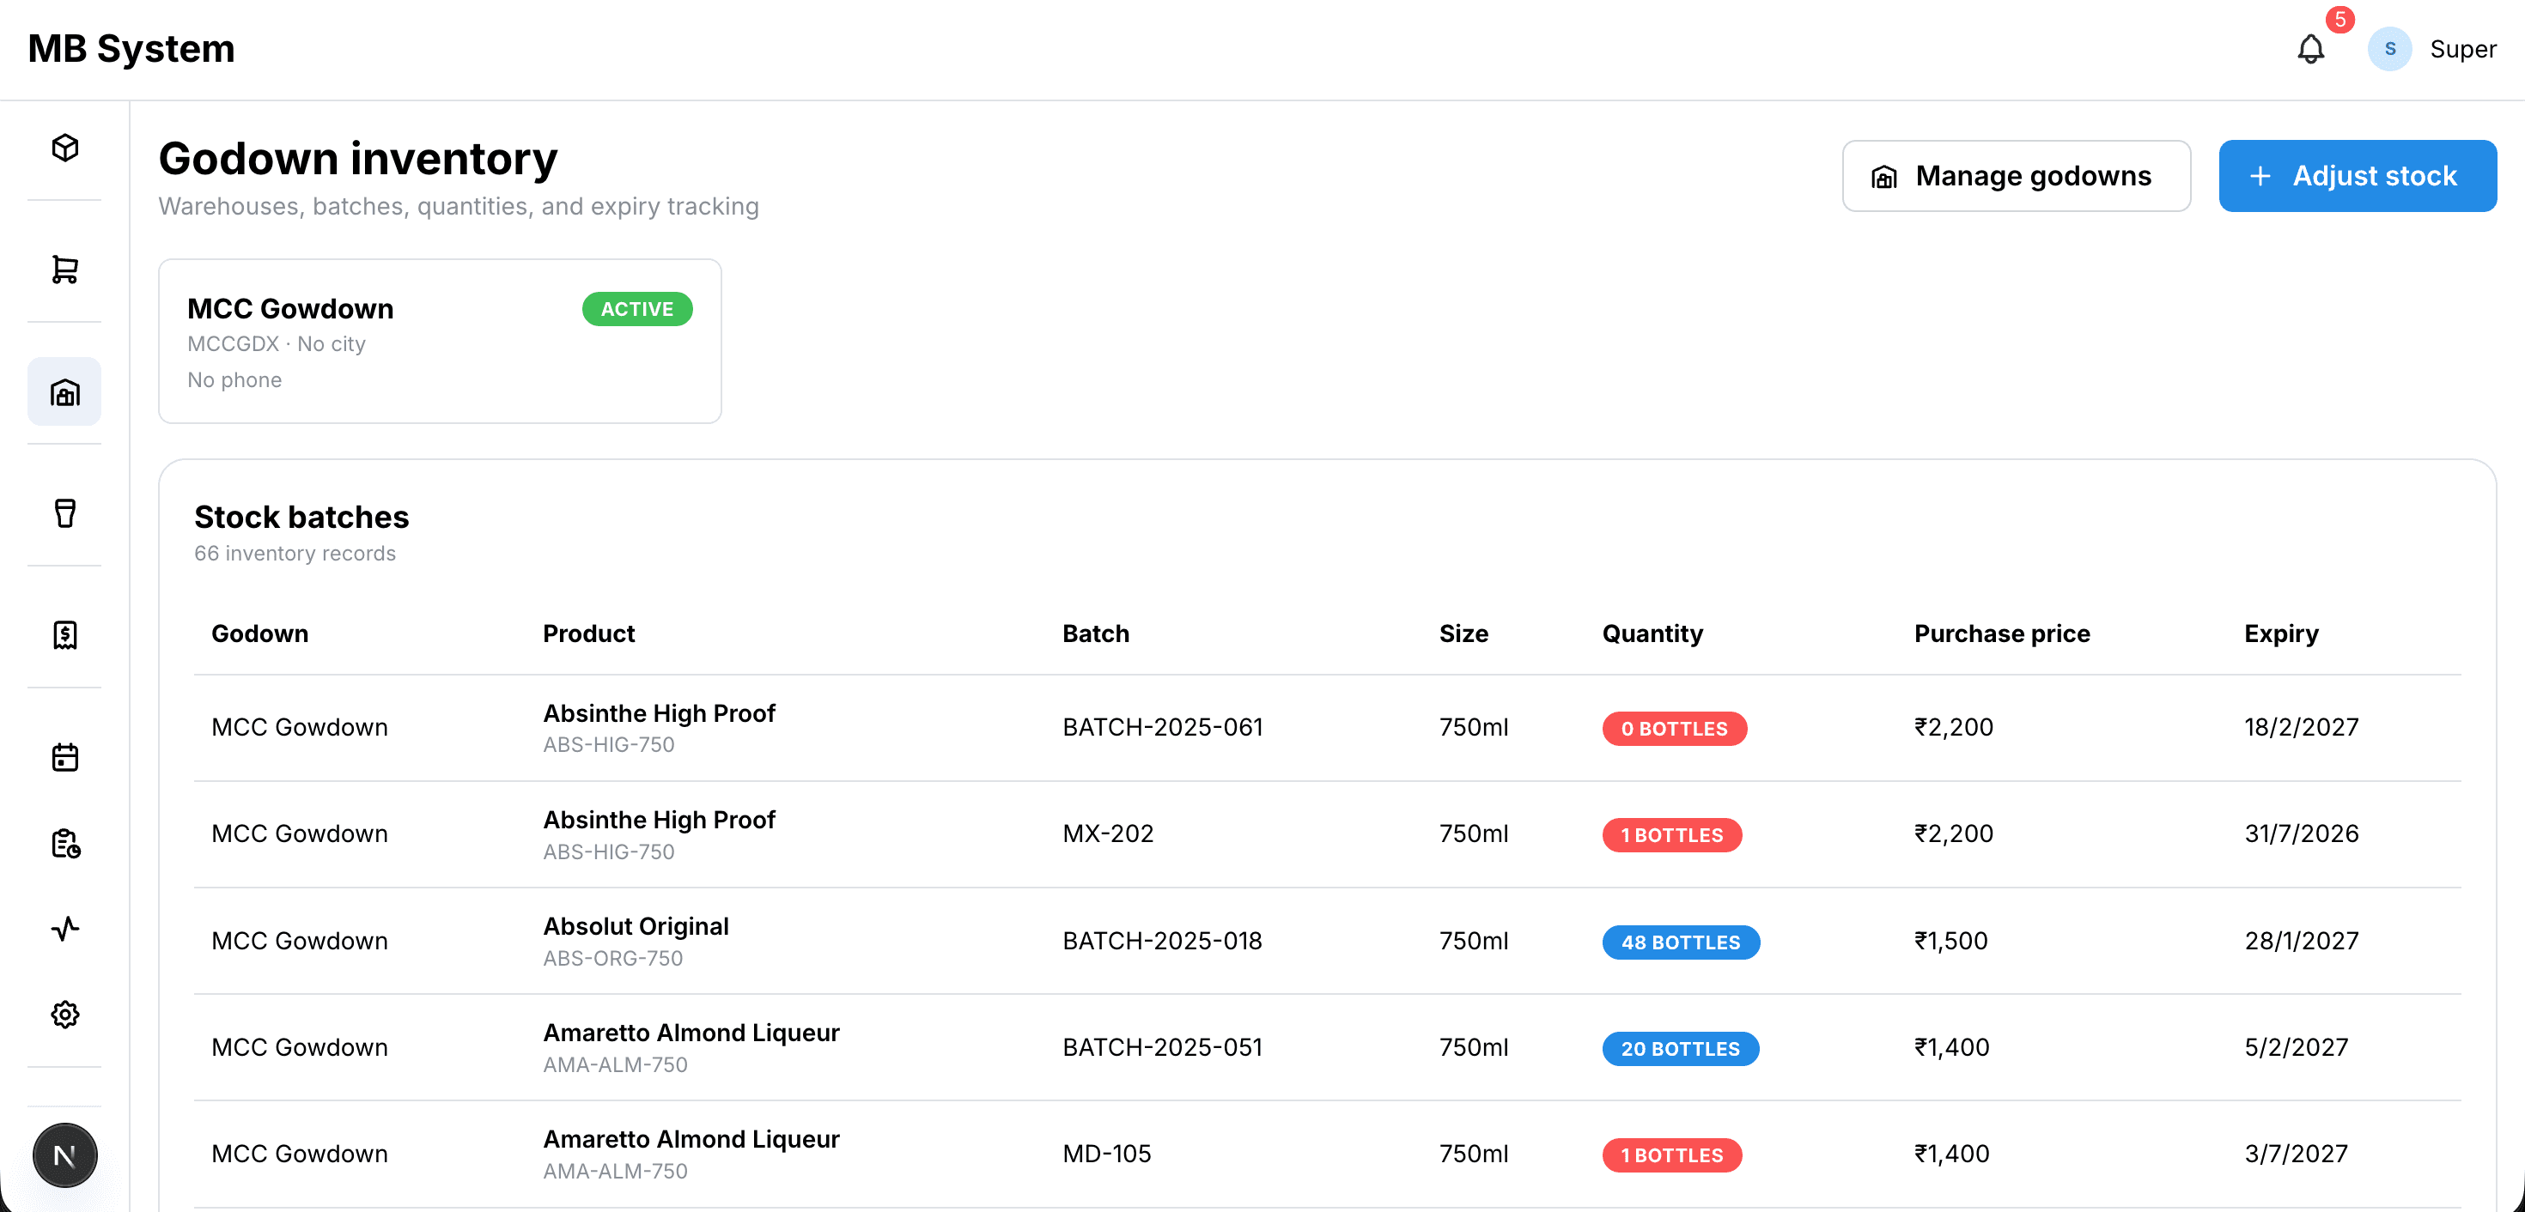Click batch code BATCH-2025-018
Viewport: 2525px width, 1212px height.
(1163, 942)
